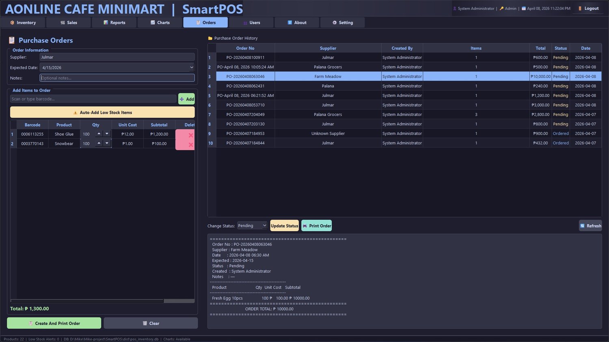Click Charts: Available in status bar
The image size is (609, 342).
tap(177, 339)
